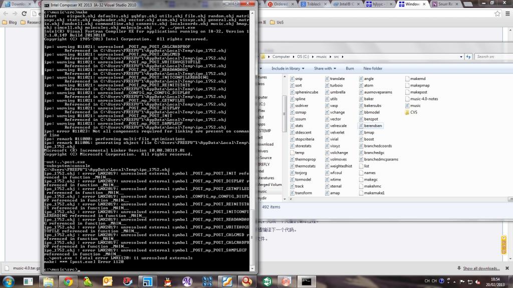513x288 pixels.
Task: Switch to the Snurr Re Chrome tab
Action: 445,4
